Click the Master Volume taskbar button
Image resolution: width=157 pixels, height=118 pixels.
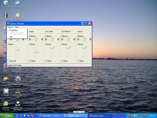coord(100,116)
